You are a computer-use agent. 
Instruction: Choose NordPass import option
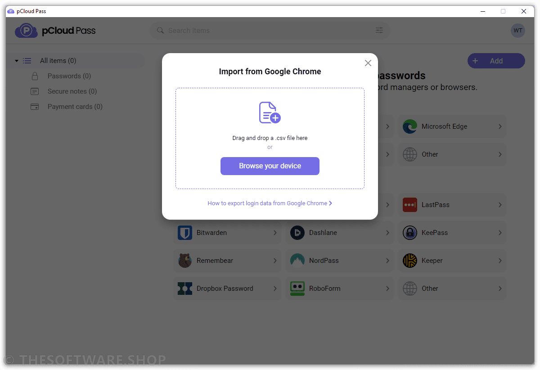[340, 261]
